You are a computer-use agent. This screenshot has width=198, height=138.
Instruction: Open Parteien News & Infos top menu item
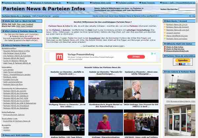point(15,3)
